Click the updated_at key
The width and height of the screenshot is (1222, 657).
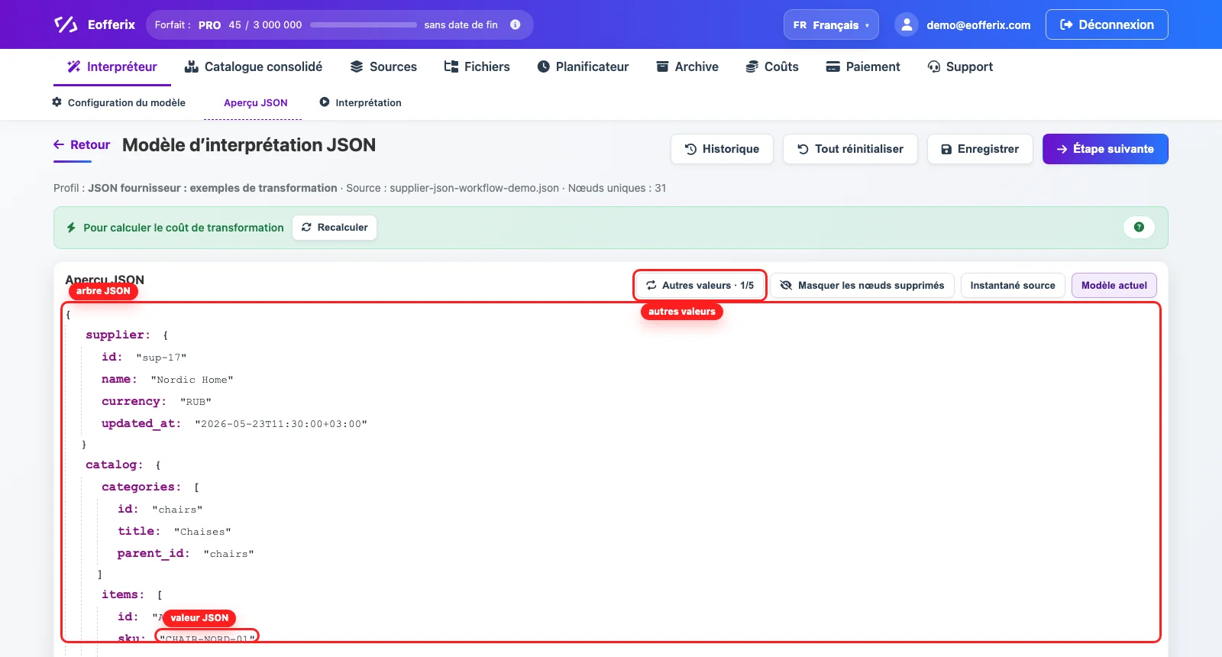click(141, 423)
